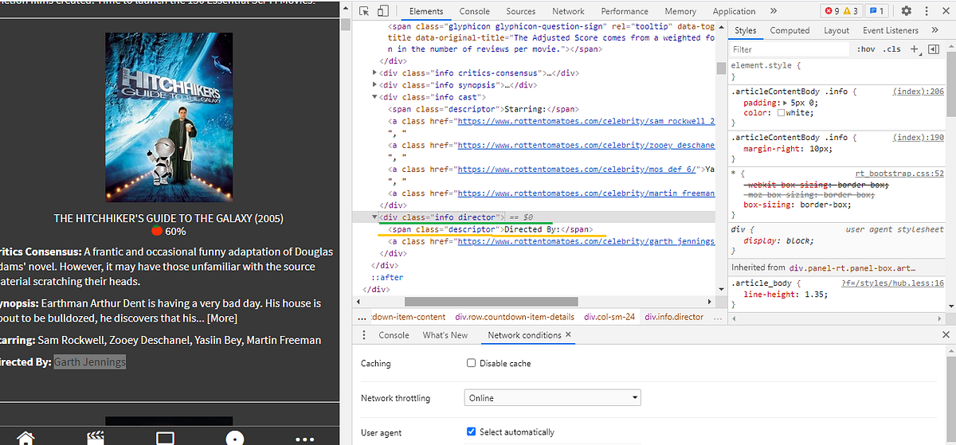The image size is (956, 445).
Task: Close the DevTools panel
Action: (946, 11)
